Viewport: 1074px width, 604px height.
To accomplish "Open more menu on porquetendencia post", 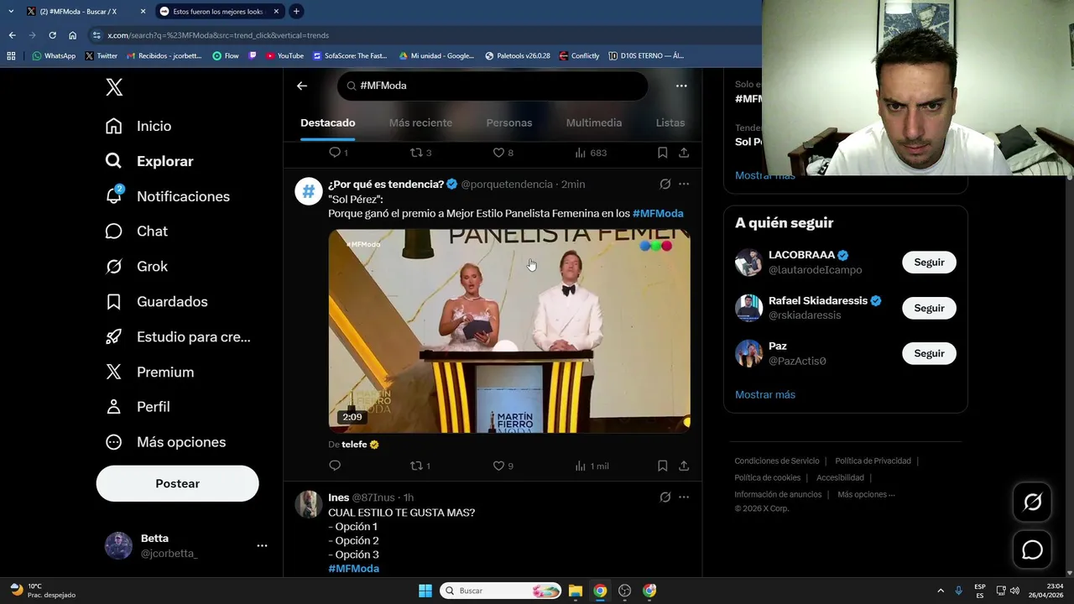I will coord(684,184).
